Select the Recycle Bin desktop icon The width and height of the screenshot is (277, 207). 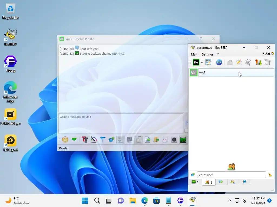[x=11, y=11]
